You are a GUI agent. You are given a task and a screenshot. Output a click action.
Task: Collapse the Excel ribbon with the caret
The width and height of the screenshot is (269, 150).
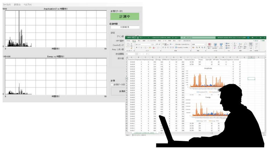(x=265, y=51)
